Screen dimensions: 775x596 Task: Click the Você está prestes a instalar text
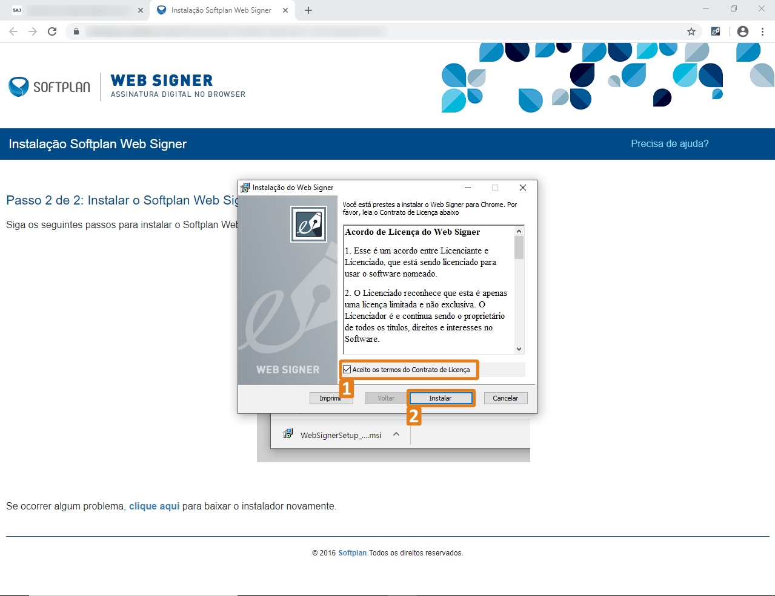(x=430, y=209)
